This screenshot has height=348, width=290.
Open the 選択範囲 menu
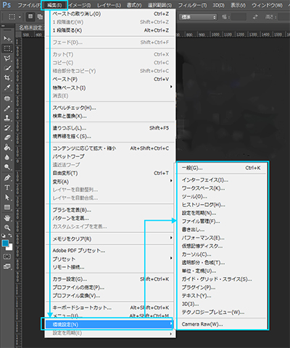tap(159, 5)
